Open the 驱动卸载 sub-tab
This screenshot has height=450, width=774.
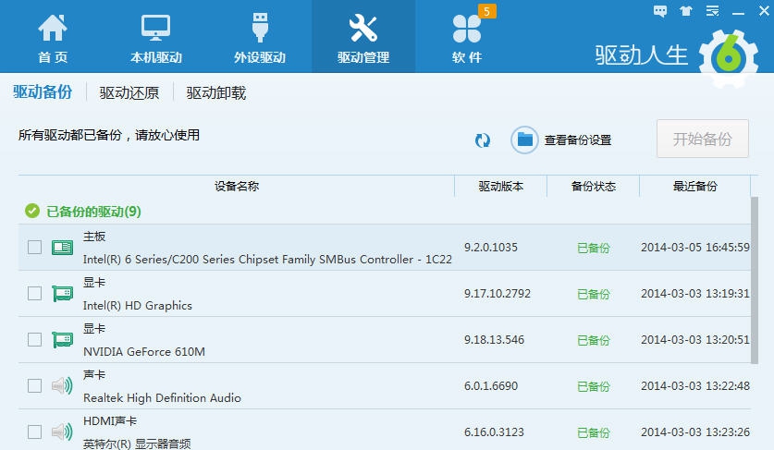tap(216, 92)
